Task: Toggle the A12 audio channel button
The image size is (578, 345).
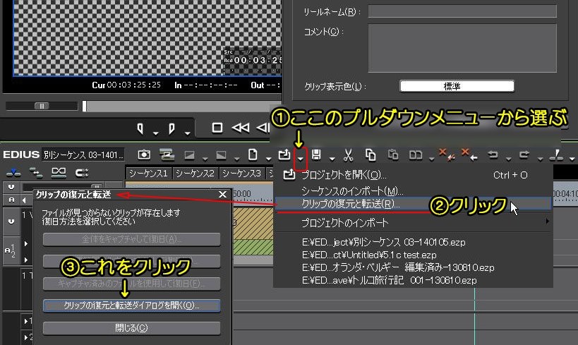Action: [x=11, y=251]
